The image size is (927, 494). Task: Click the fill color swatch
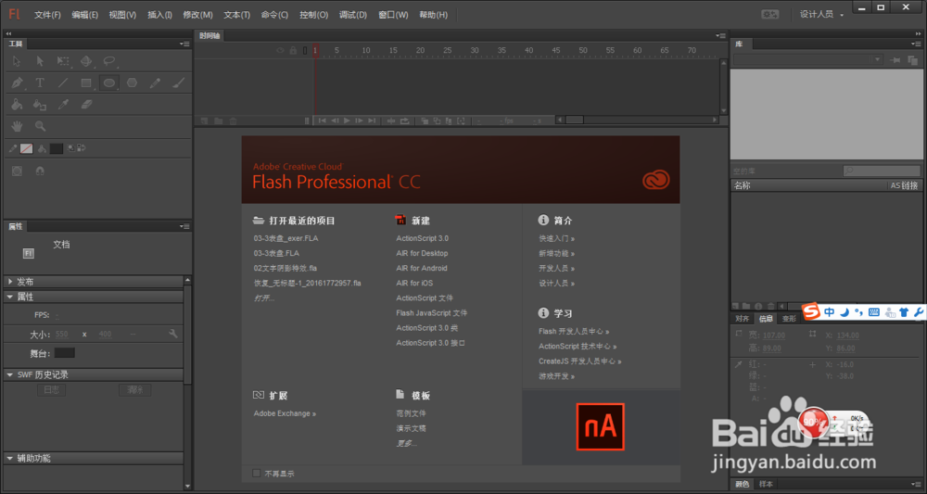tap(57, 148)
